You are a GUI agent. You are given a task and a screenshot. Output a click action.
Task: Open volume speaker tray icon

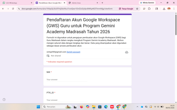[158, 107]
